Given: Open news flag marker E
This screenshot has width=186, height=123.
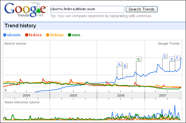Looking at the screenshot, I should tap(172, 59).
